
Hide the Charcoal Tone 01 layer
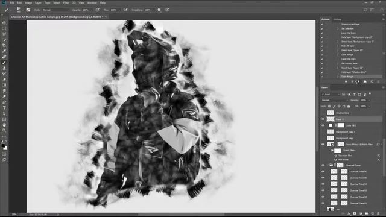(323, 203)
